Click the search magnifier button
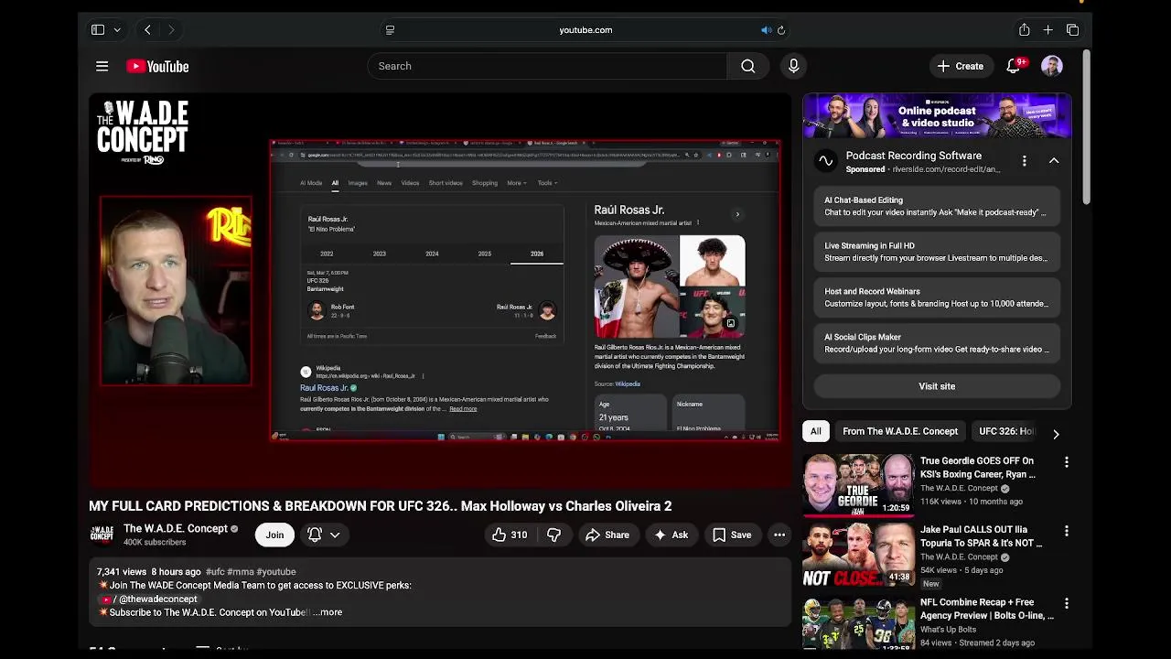This screenshot has height=659, width=1171. [748, 66]
